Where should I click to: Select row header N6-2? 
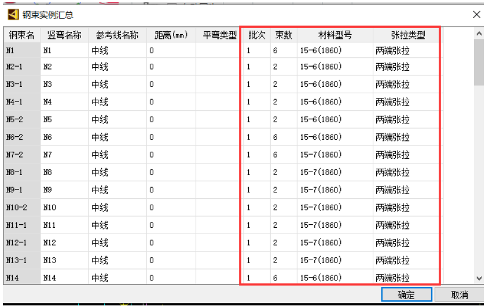point(21,137)
